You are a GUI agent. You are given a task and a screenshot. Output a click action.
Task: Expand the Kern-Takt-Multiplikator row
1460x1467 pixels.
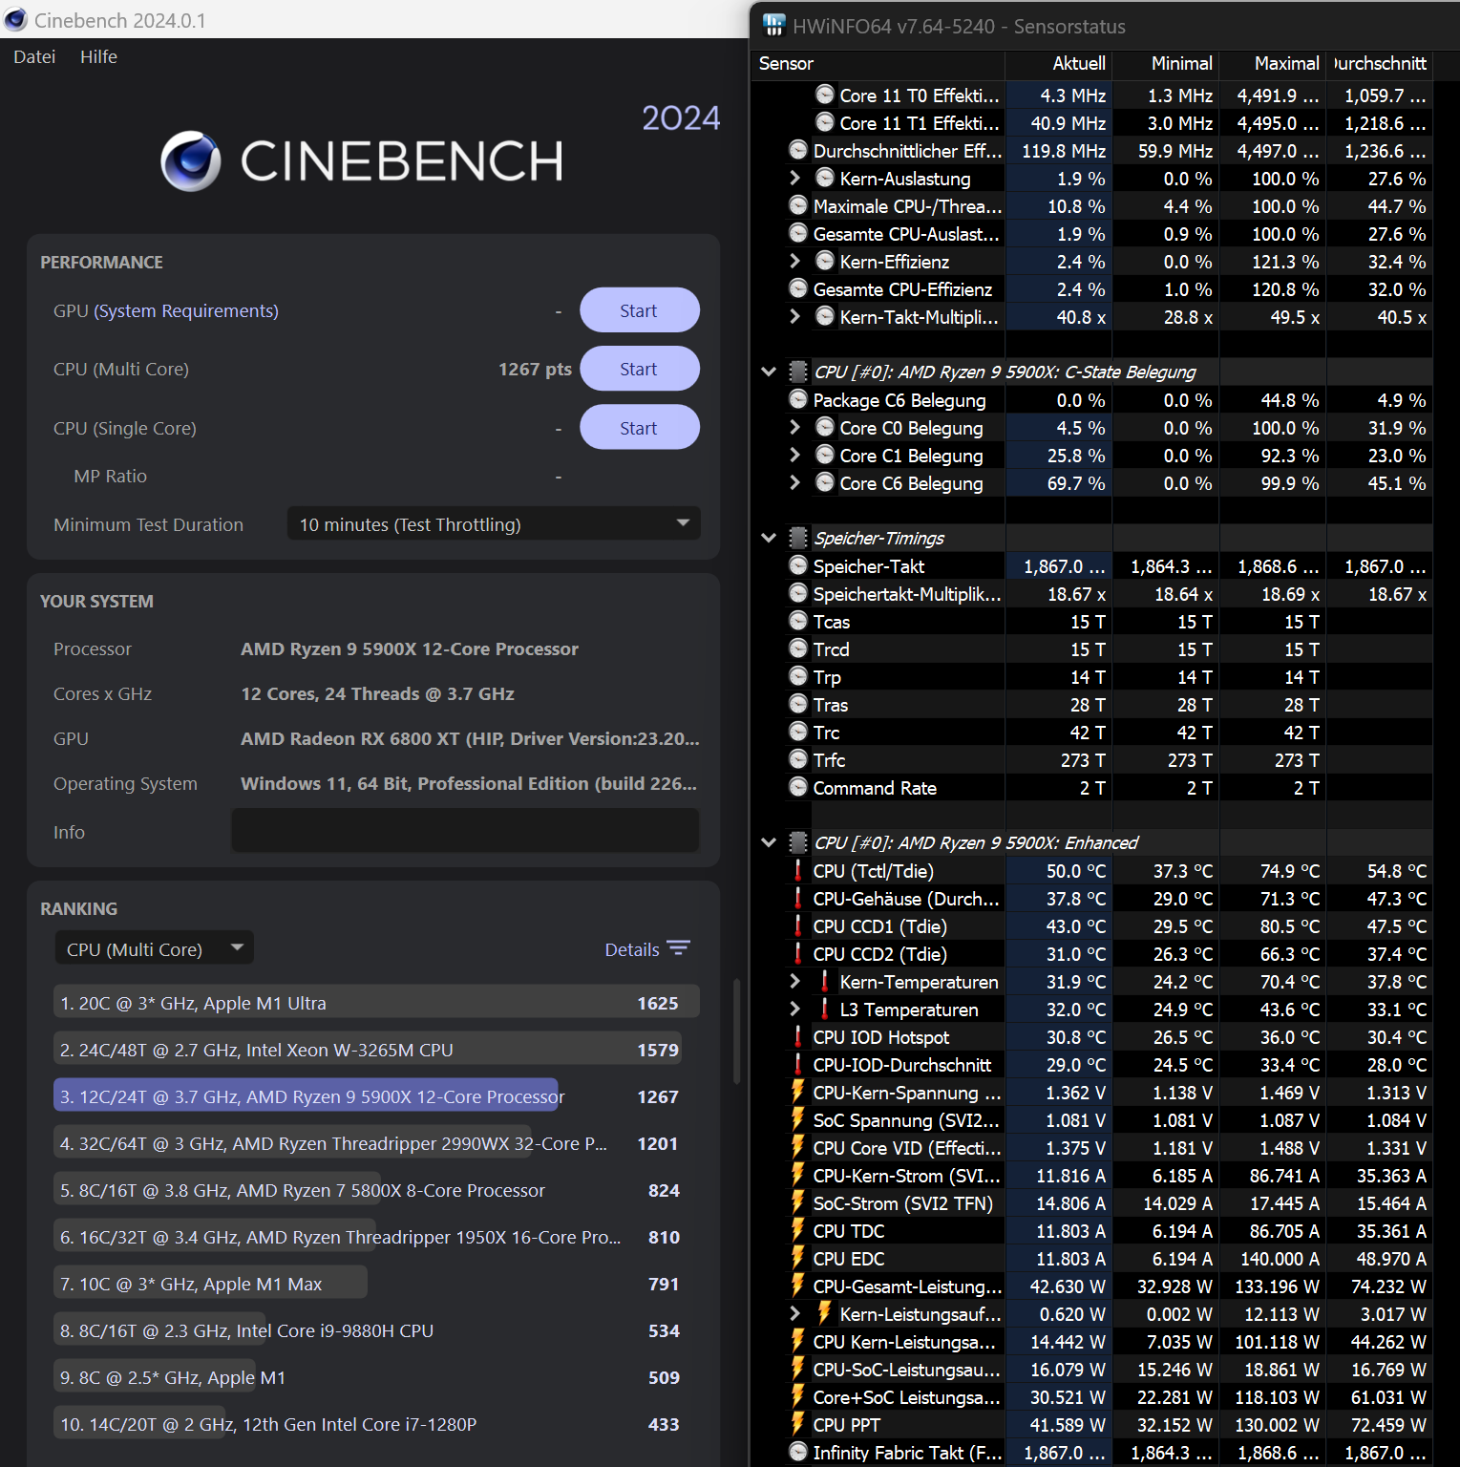pos(794,316)
